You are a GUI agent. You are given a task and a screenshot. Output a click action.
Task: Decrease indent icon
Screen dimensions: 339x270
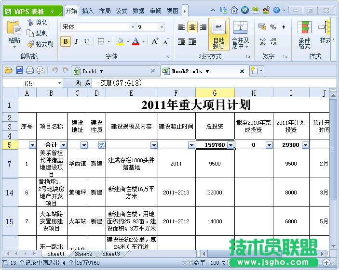point(181,41)
